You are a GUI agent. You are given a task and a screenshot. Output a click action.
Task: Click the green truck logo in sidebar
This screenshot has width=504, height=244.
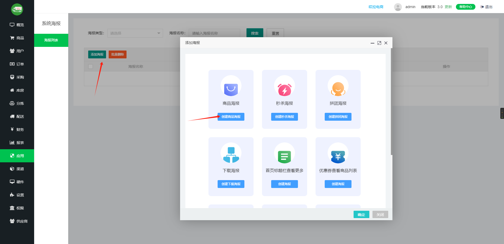click(17, 9)
